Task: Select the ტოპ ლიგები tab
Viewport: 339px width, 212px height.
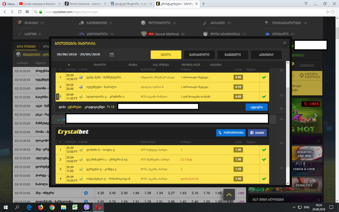Action: pos(26,46)
